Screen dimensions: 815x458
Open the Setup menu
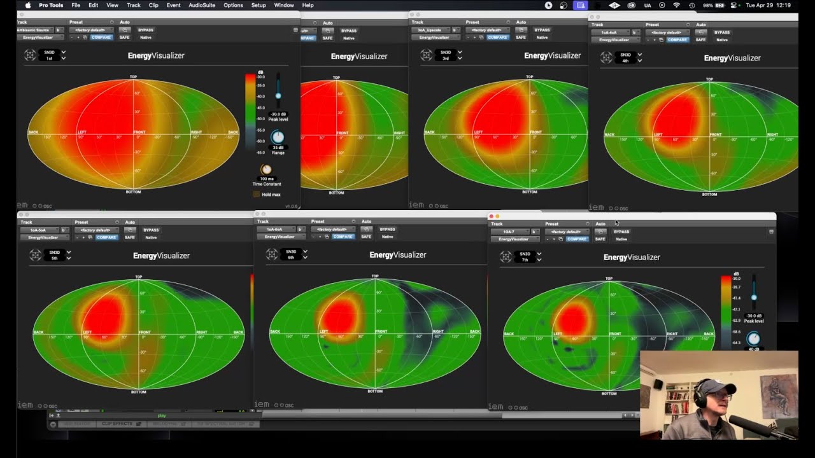(x=259, y=5)
